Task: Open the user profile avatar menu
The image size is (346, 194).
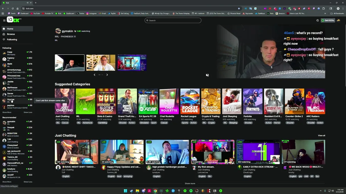Action: (x=338, y=20)
